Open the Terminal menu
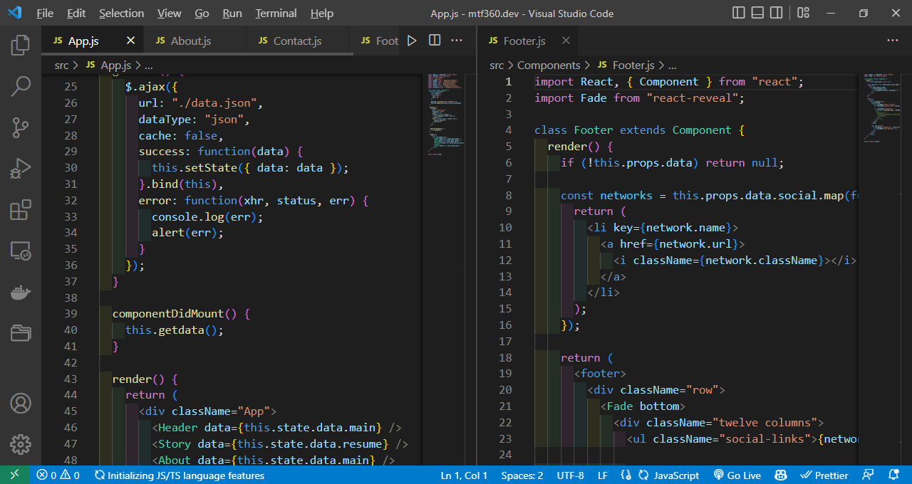Screen dimensions: 912x484 click(276, 13)
